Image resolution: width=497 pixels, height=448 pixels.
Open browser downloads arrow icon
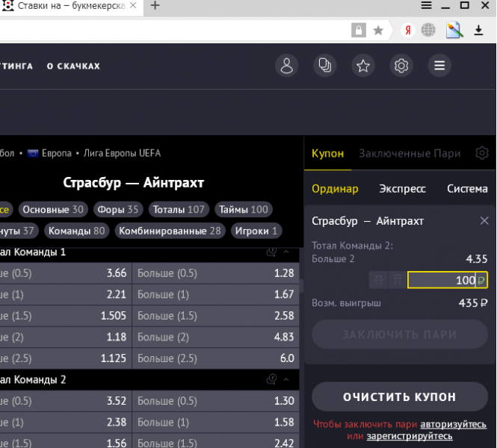coord(479,30)
